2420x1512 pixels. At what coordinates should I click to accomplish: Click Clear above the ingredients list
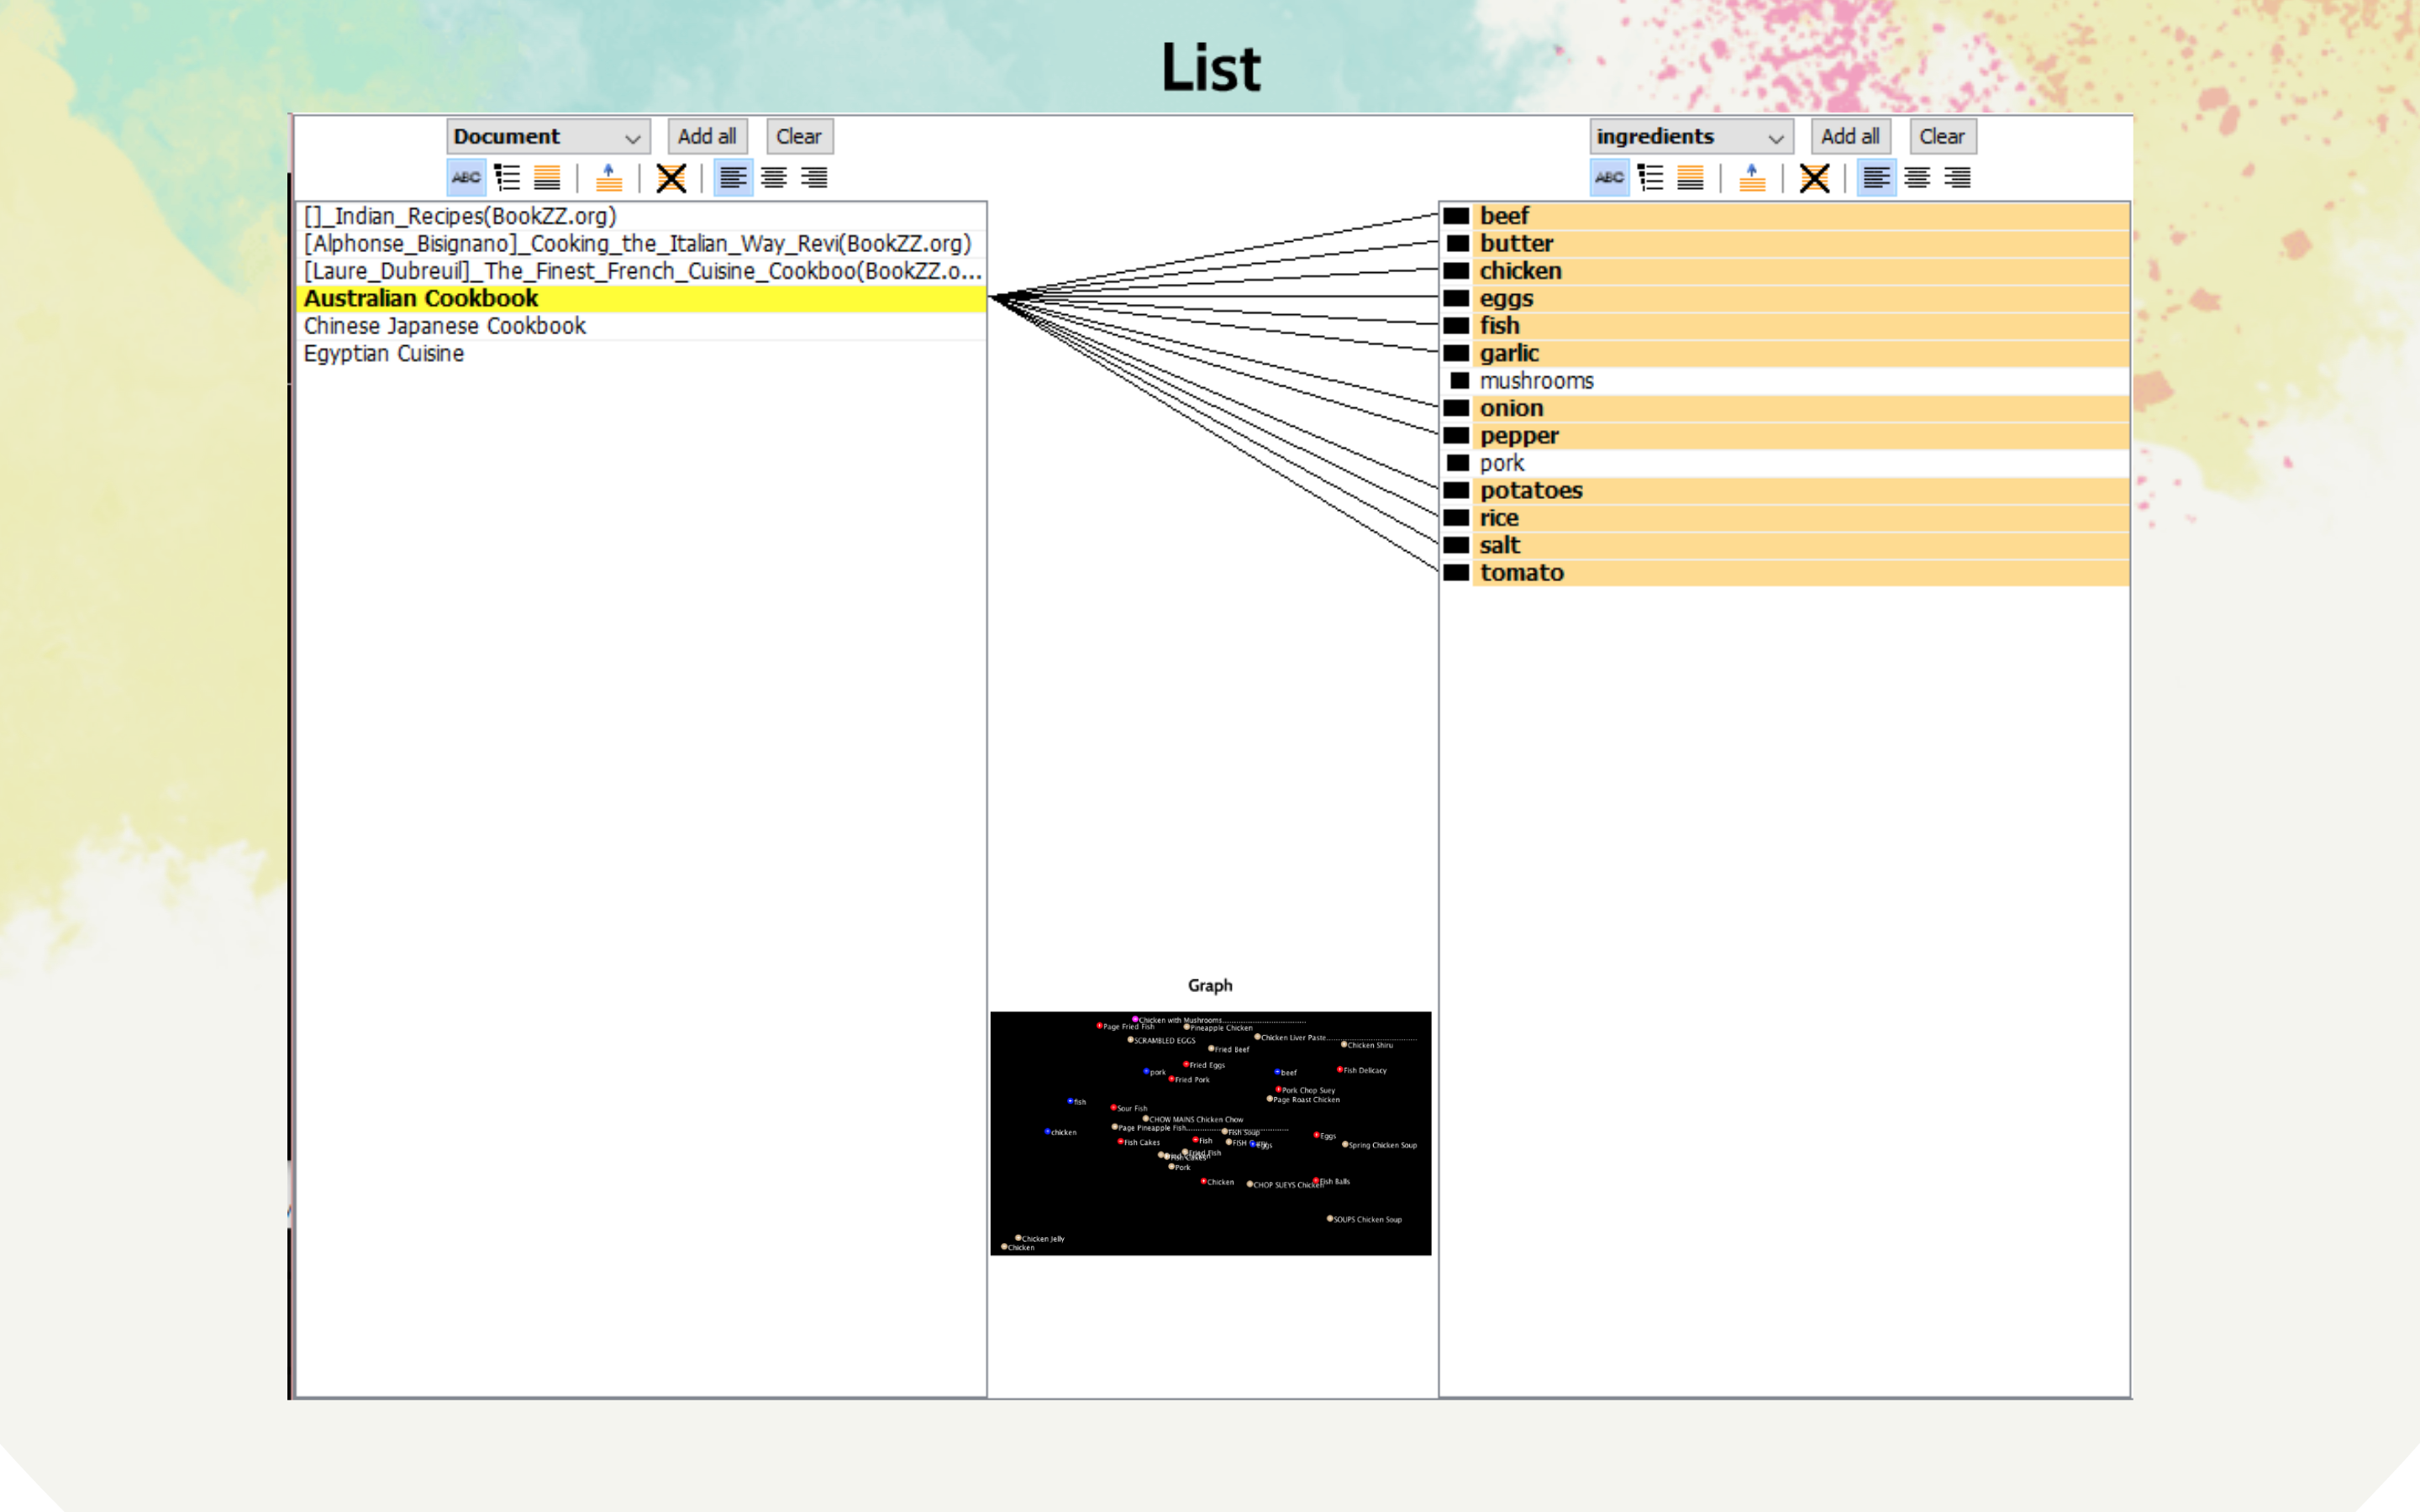point(1942,137)
